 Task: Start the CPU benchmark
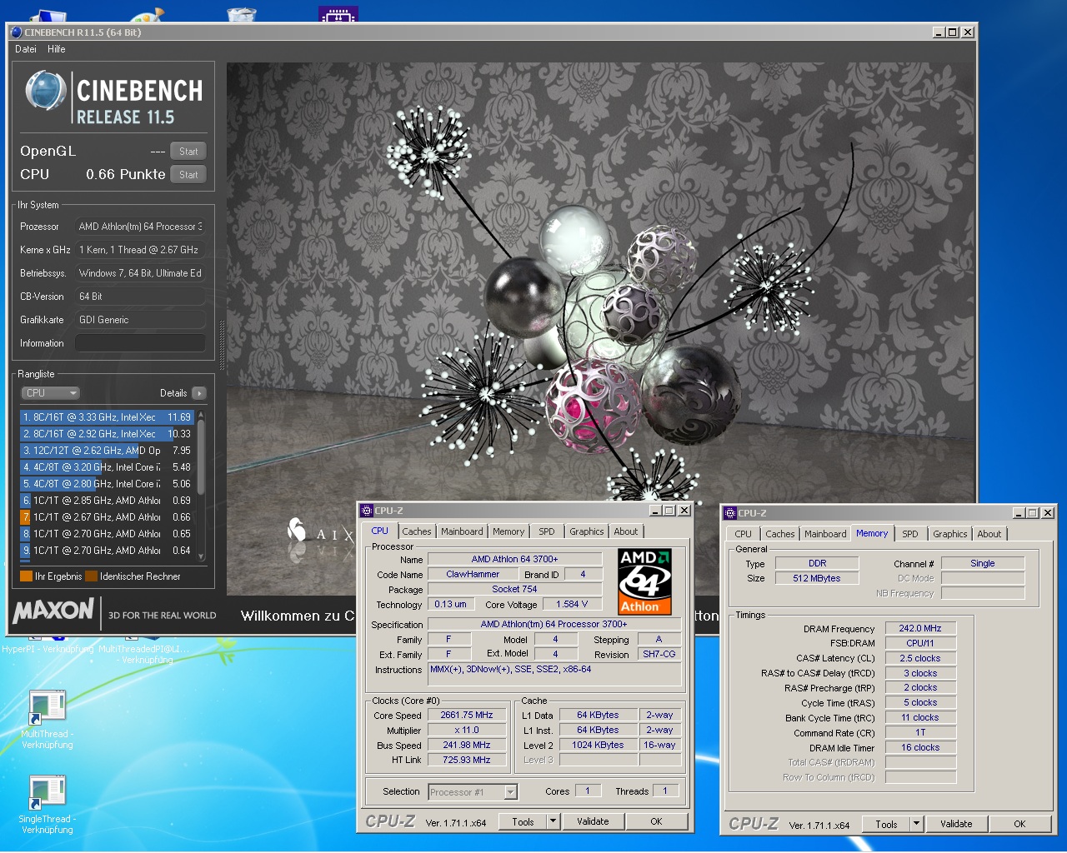pos(188,175)
